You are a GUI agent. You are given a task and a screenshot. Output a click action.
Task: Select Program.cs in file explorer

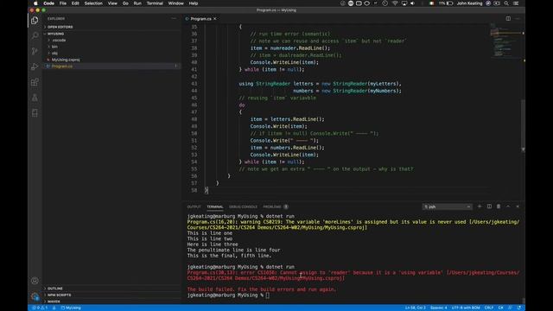[62, 67]
